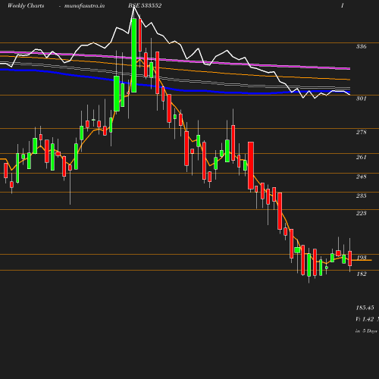
Task: Click the 336 price level label
Action: (x=361, y=46)
